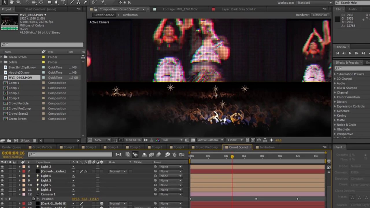Image resolution: width=370 pixels, height=208 pixels.
Task: Open the resolution Full dropdown
Action: pyautogui.click(x=172, y=140)
